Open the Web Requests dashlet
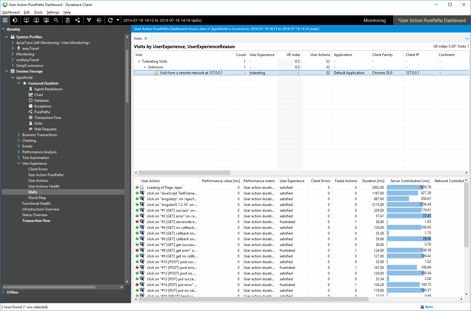Screen dimensions: 471x311 [x=45, y=129]
